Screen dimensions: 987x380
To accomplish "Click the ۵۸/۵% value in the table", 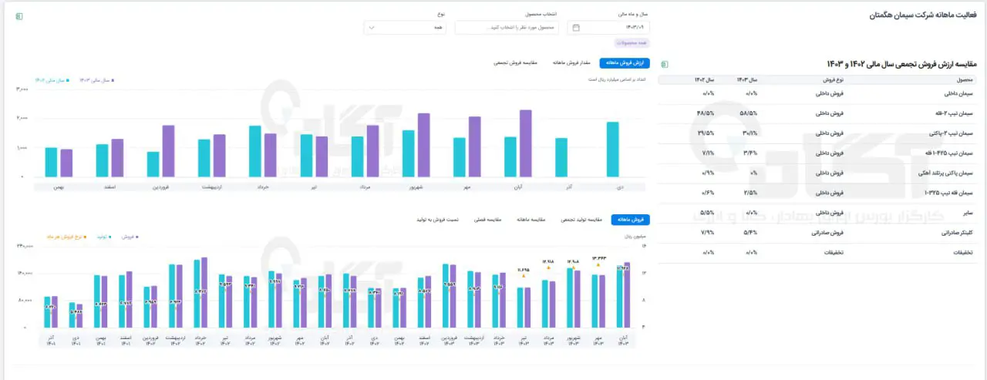I will pyautogui.click(x=748, y=113).
